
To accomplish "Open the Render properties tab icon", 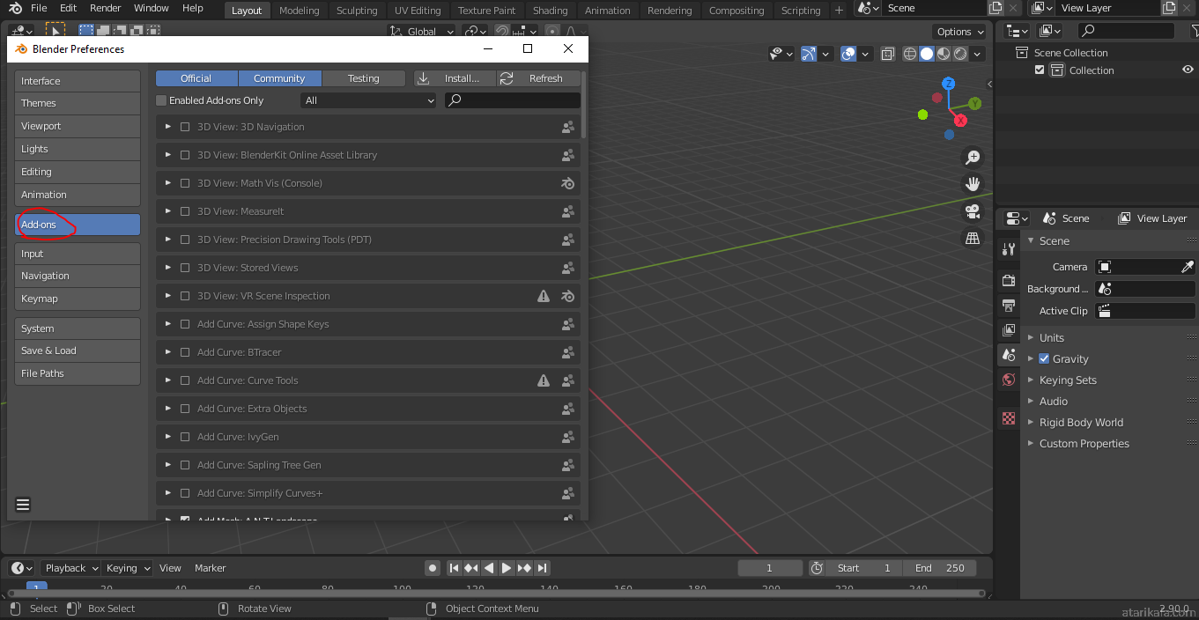I will coord(1009,281).
